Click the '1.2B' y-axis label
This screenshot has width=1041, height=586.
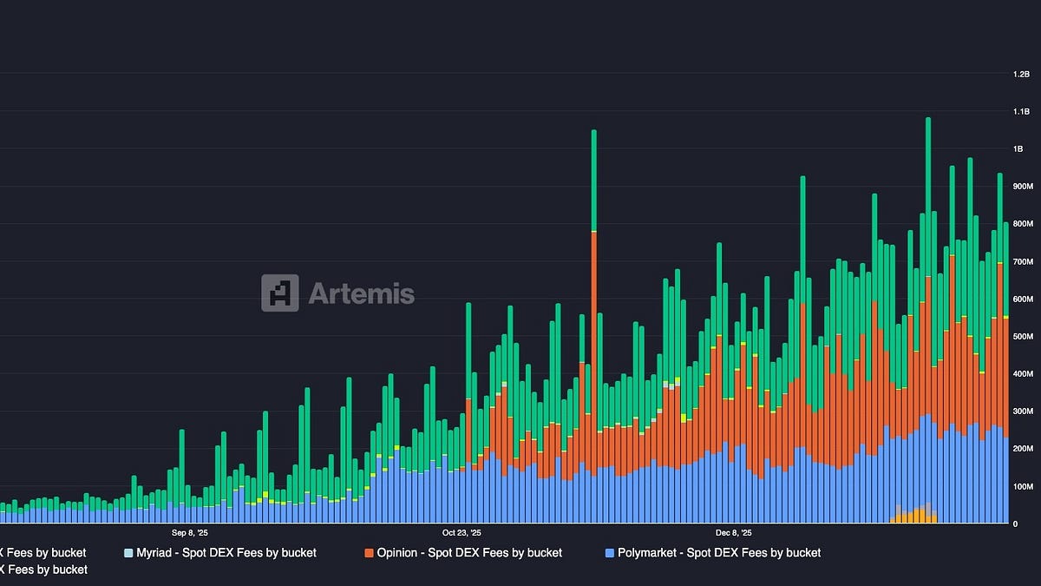tap(1022, 74)
